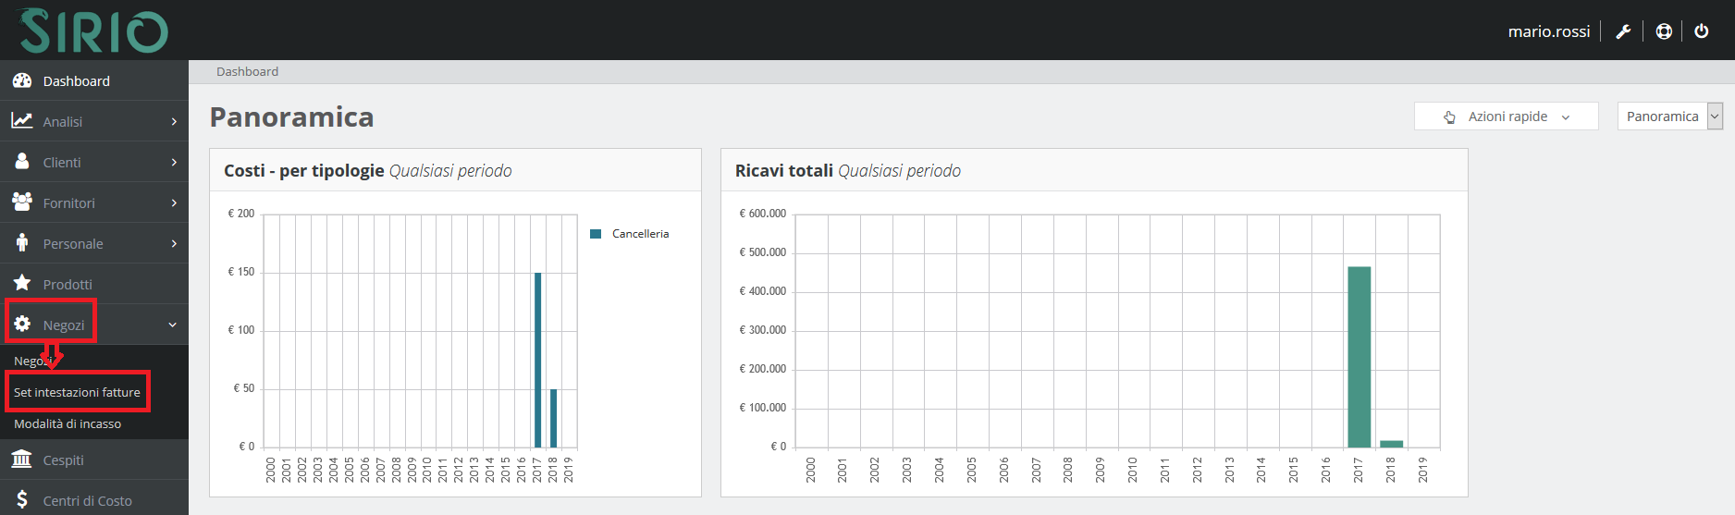1735x515 pixels.
Task: Click the Prodotti star icon
Action: click(x=22, y=283)
